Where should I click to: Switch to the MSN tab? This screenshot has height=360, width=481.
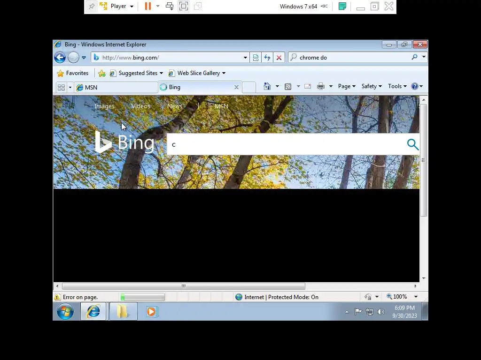[116, 88]
